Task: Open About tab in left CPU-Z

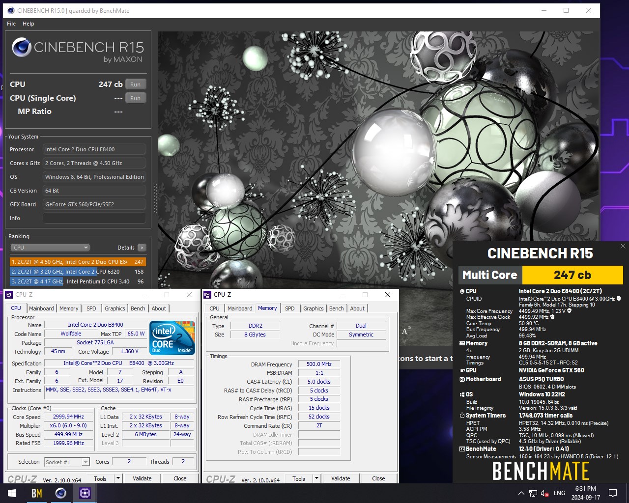Action: pos(159,308)
